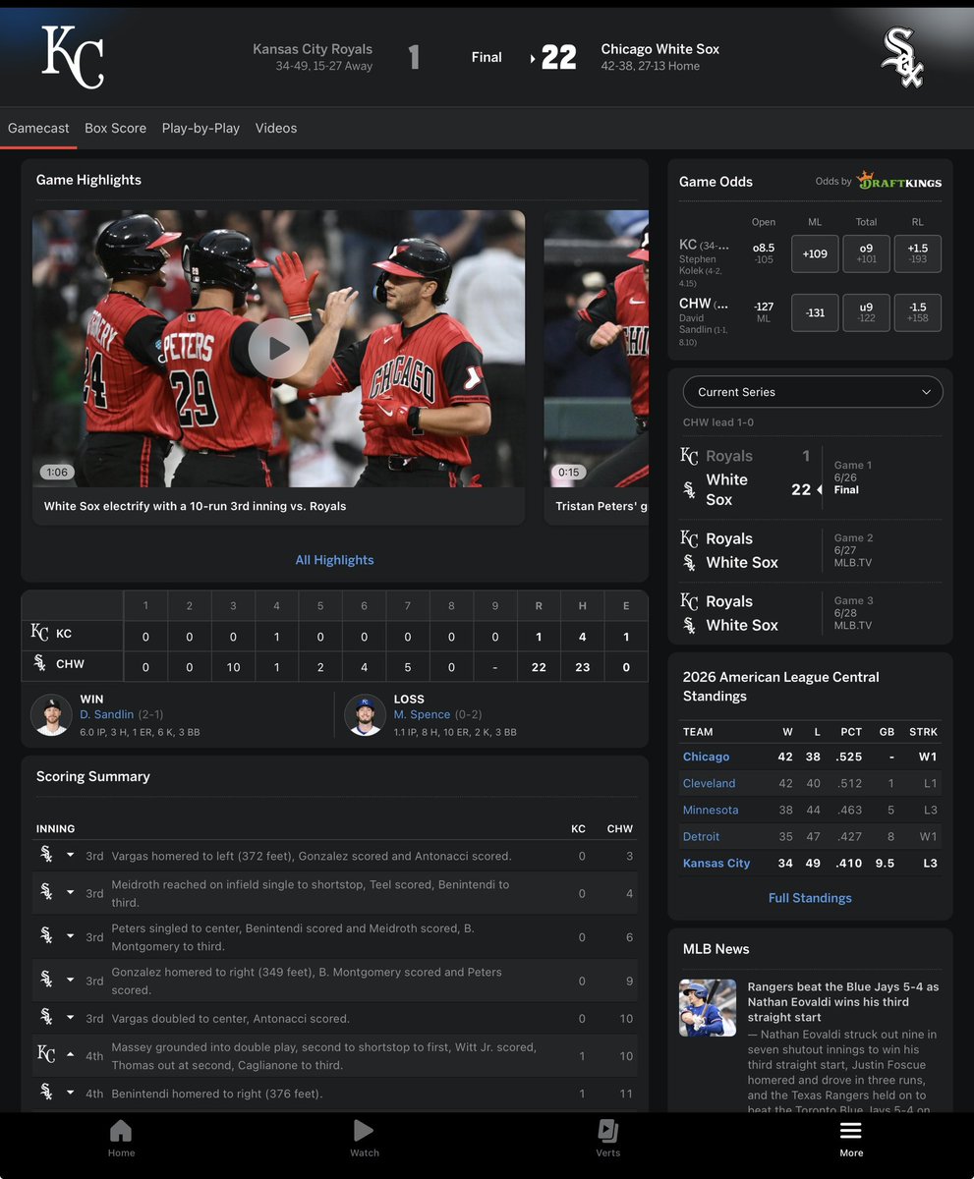Switch to the Box Score tab

point(115,128)
